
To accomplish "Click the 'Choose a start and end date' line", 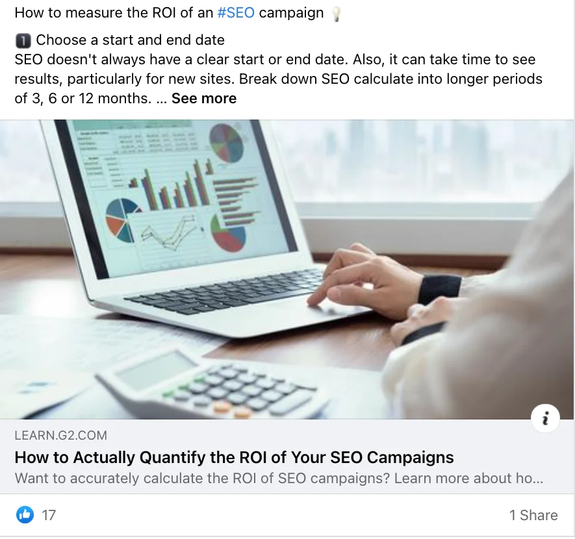I will pyautogui.click(x=130, y=40).
